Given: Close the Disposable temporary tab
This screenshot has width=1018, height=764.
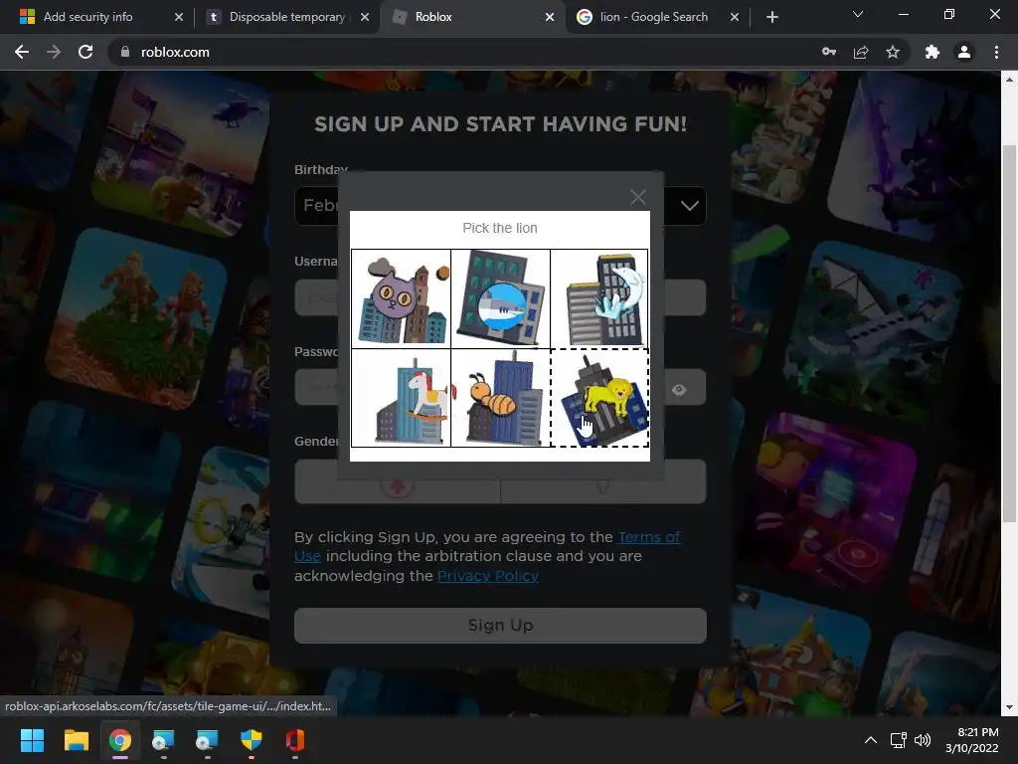Looking at the screenshot, I should coord(365,17).
